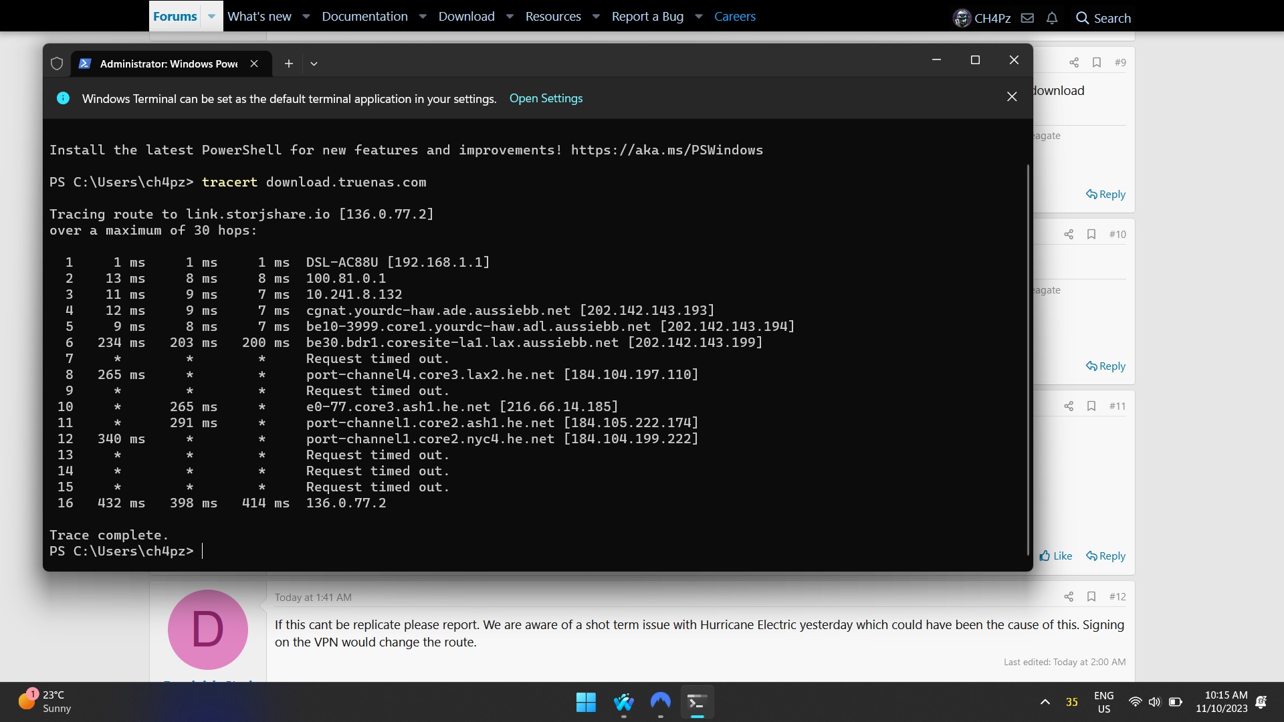Bookmark post #10
This screenshot has width=1284, height=722.
point(1091,234)
